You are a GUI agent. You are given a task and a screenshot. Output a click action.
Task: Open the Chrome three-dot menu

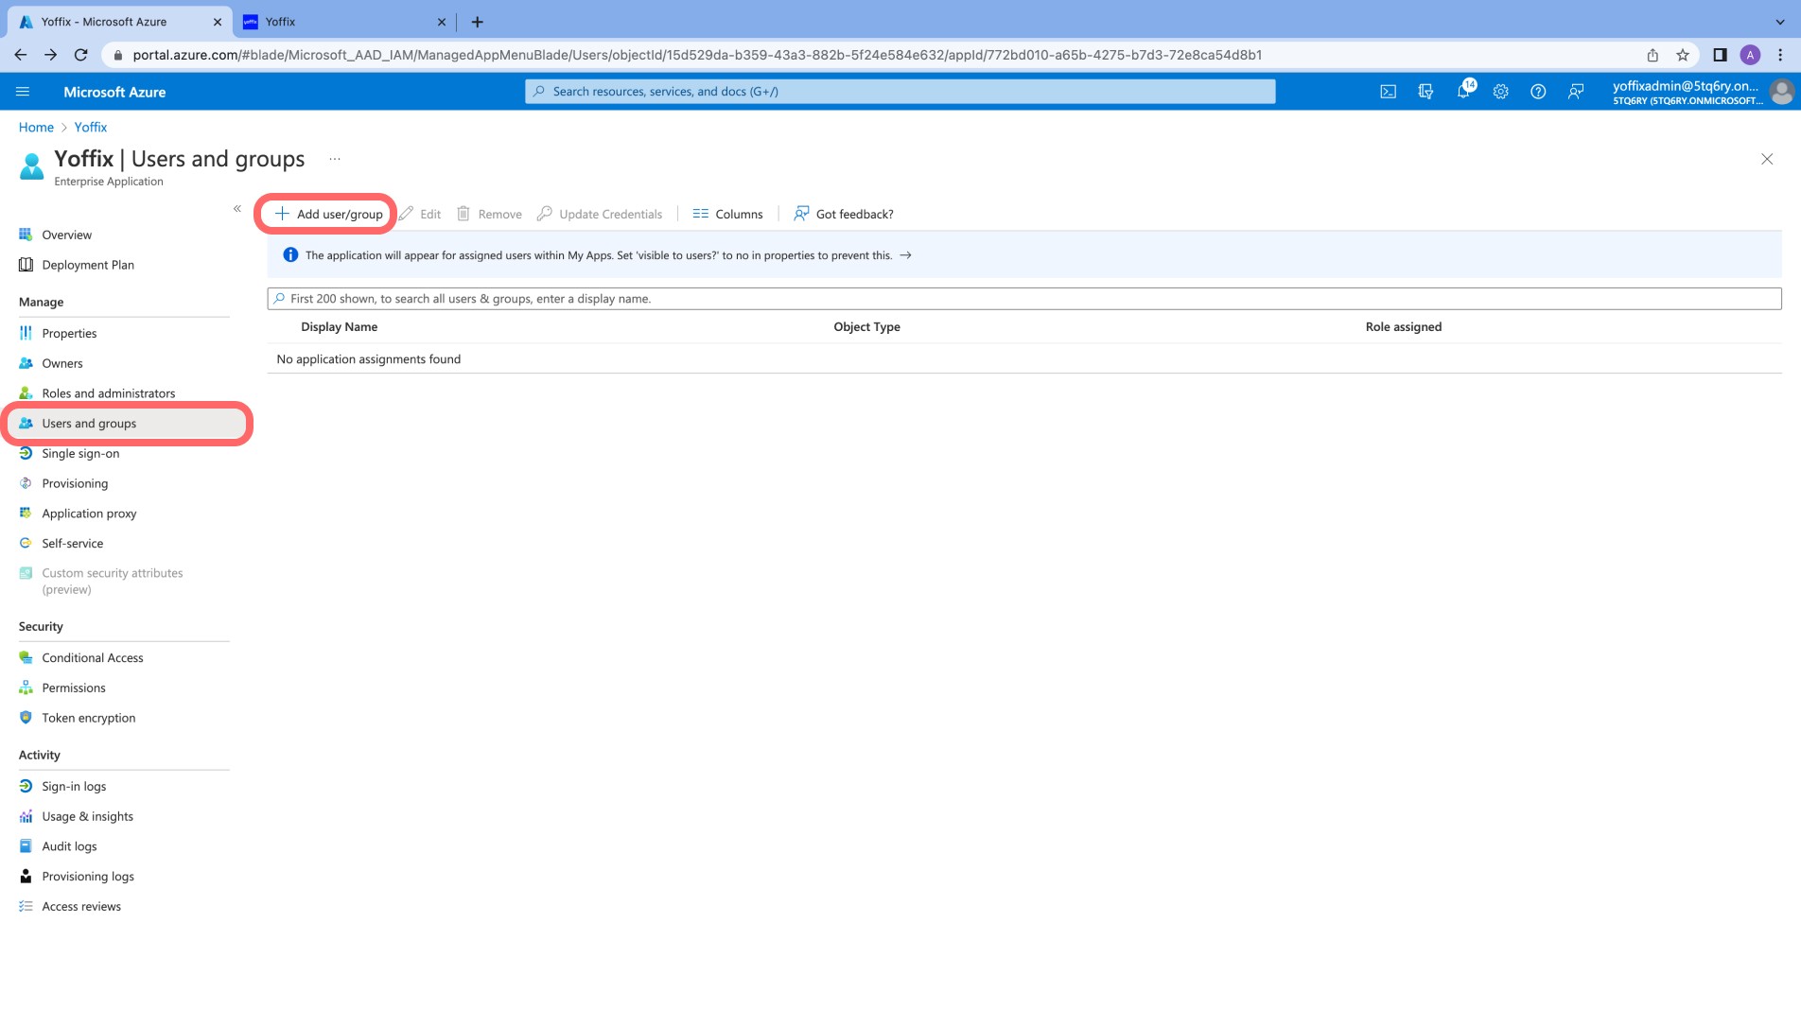1780,55
